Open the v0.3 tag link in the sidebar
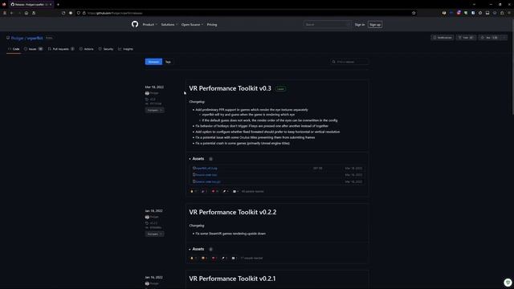Viewport: 514px width, 289px height. (x=151, y=100)
